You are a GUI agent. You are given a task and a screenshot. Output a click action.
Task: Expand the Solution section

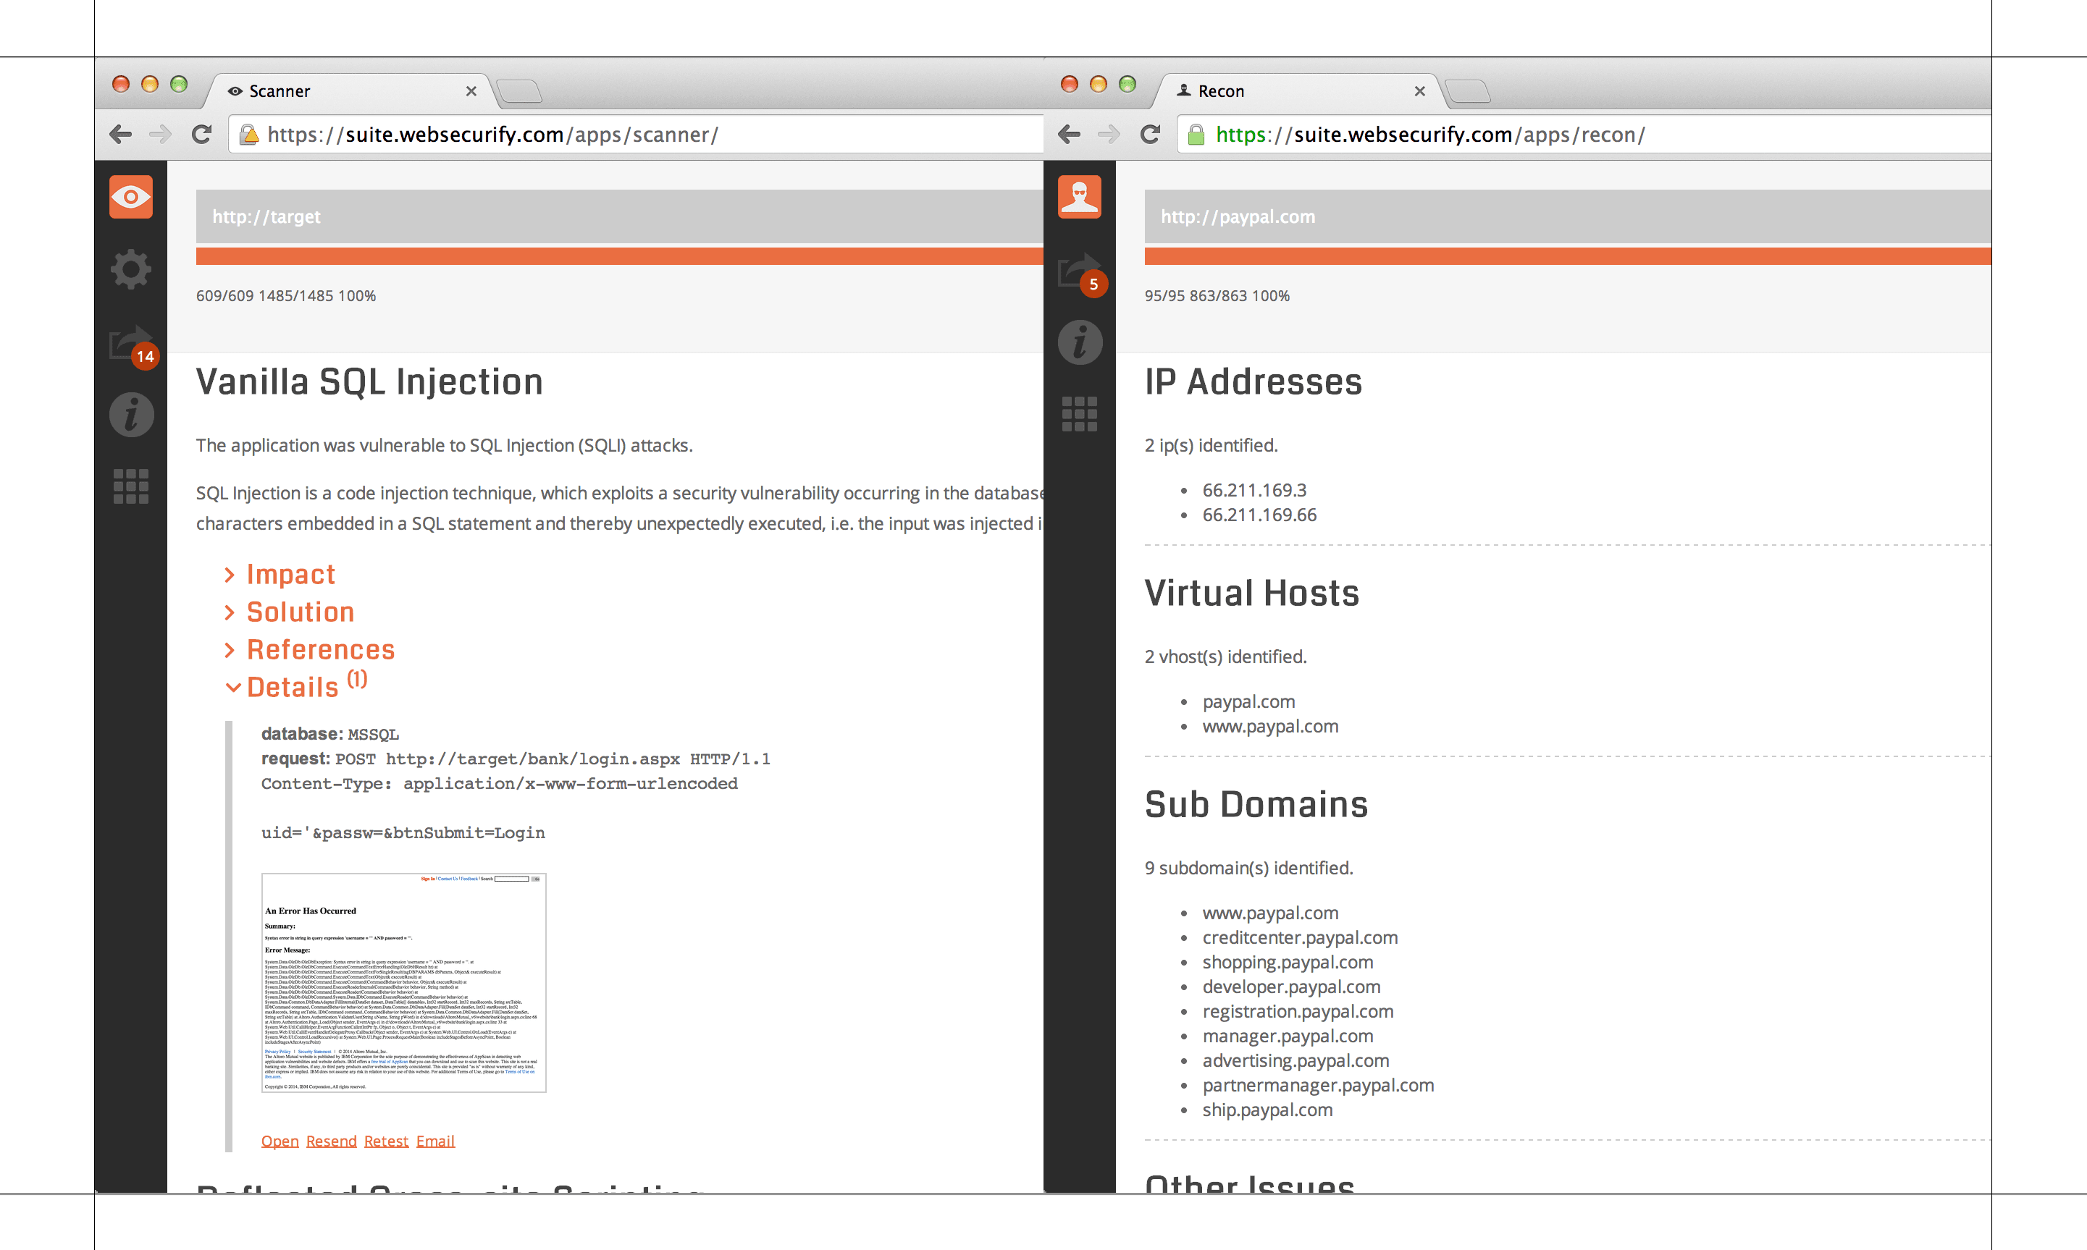tap(289, 612)
